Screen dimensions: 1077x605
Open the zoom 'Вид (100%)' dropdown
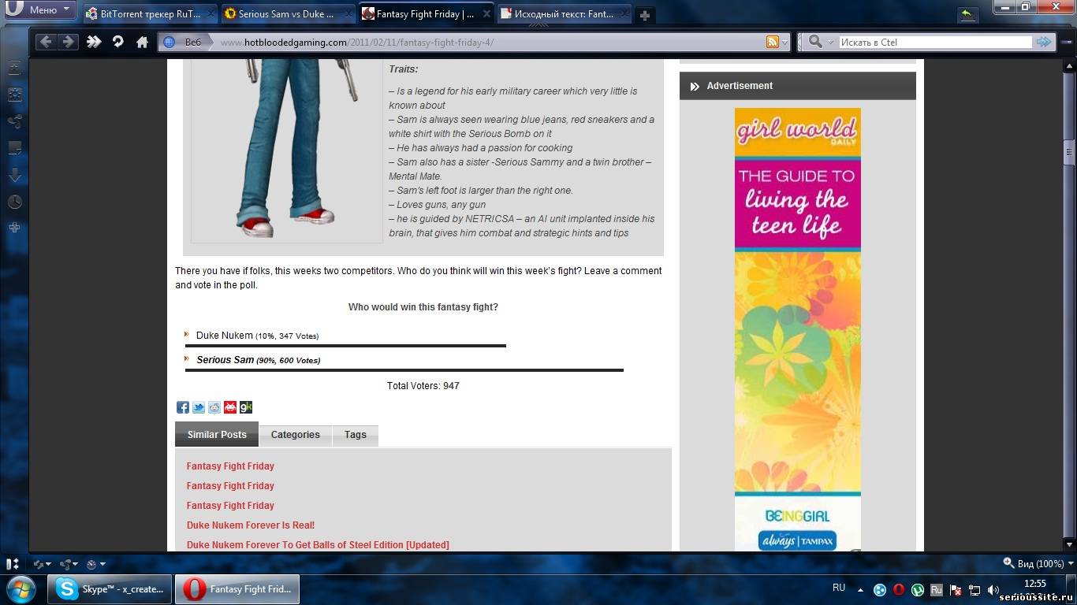coord(1038,563)
